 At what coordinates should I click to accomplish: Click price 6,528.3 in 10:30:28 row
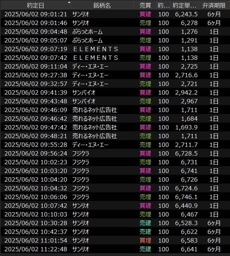click(x=186, y=223)
